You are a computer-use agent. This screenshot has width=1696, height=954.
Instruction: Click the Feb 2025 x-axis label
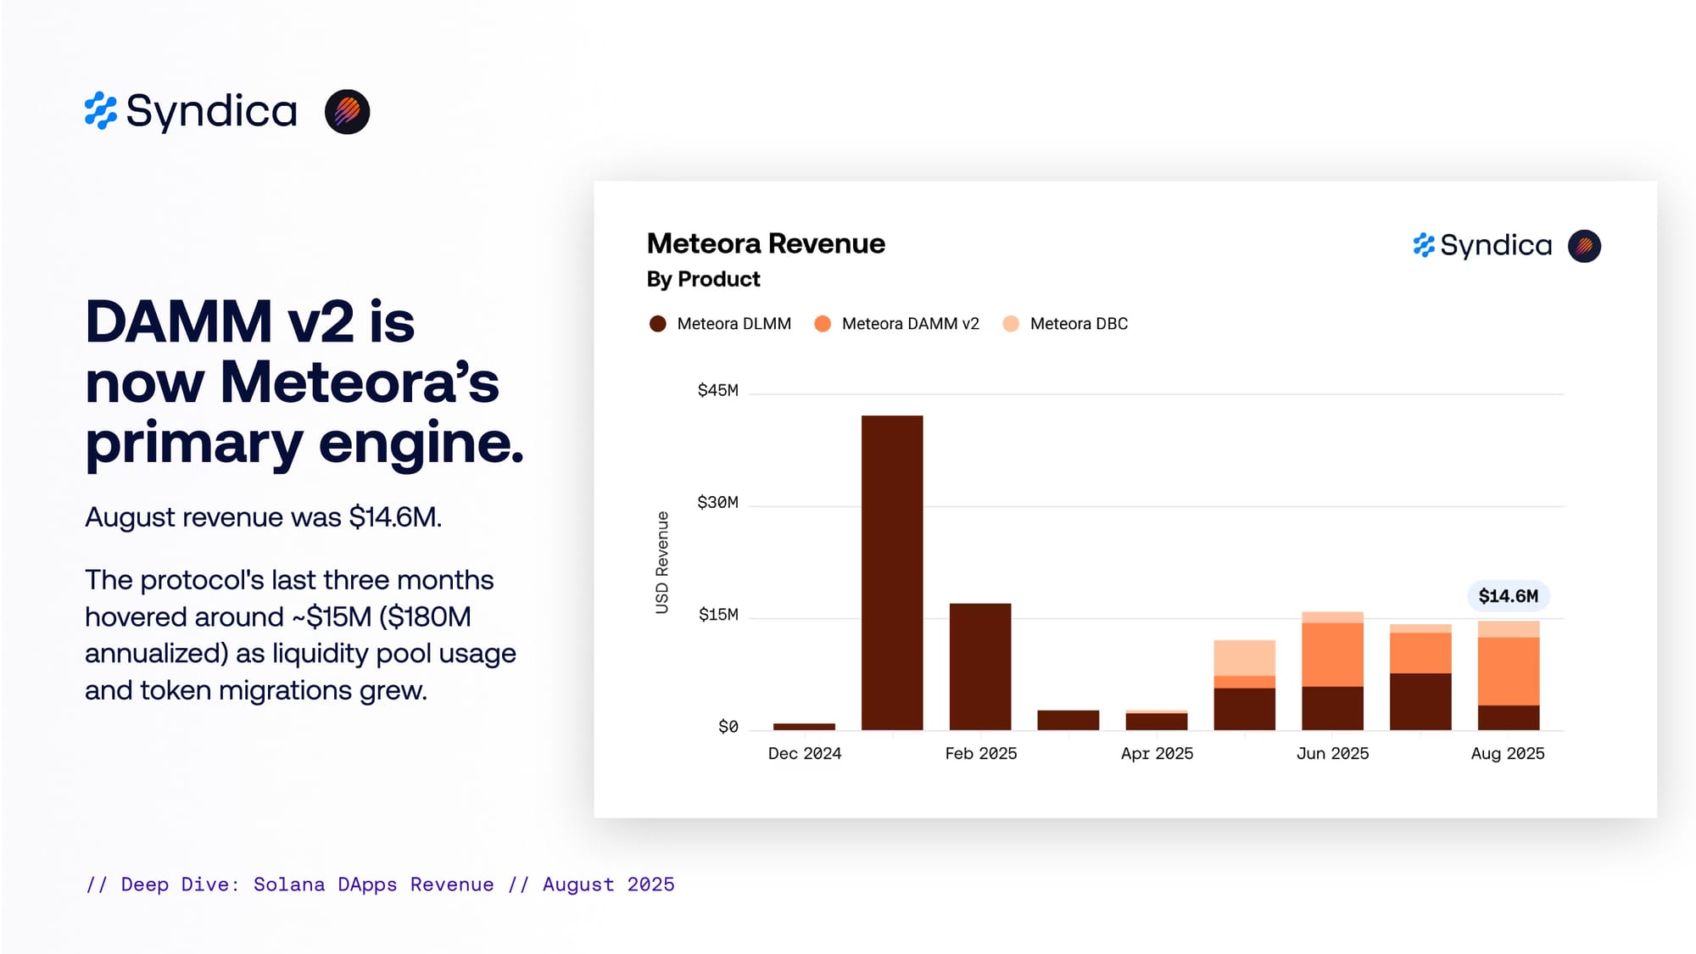[x=981, y=753]
